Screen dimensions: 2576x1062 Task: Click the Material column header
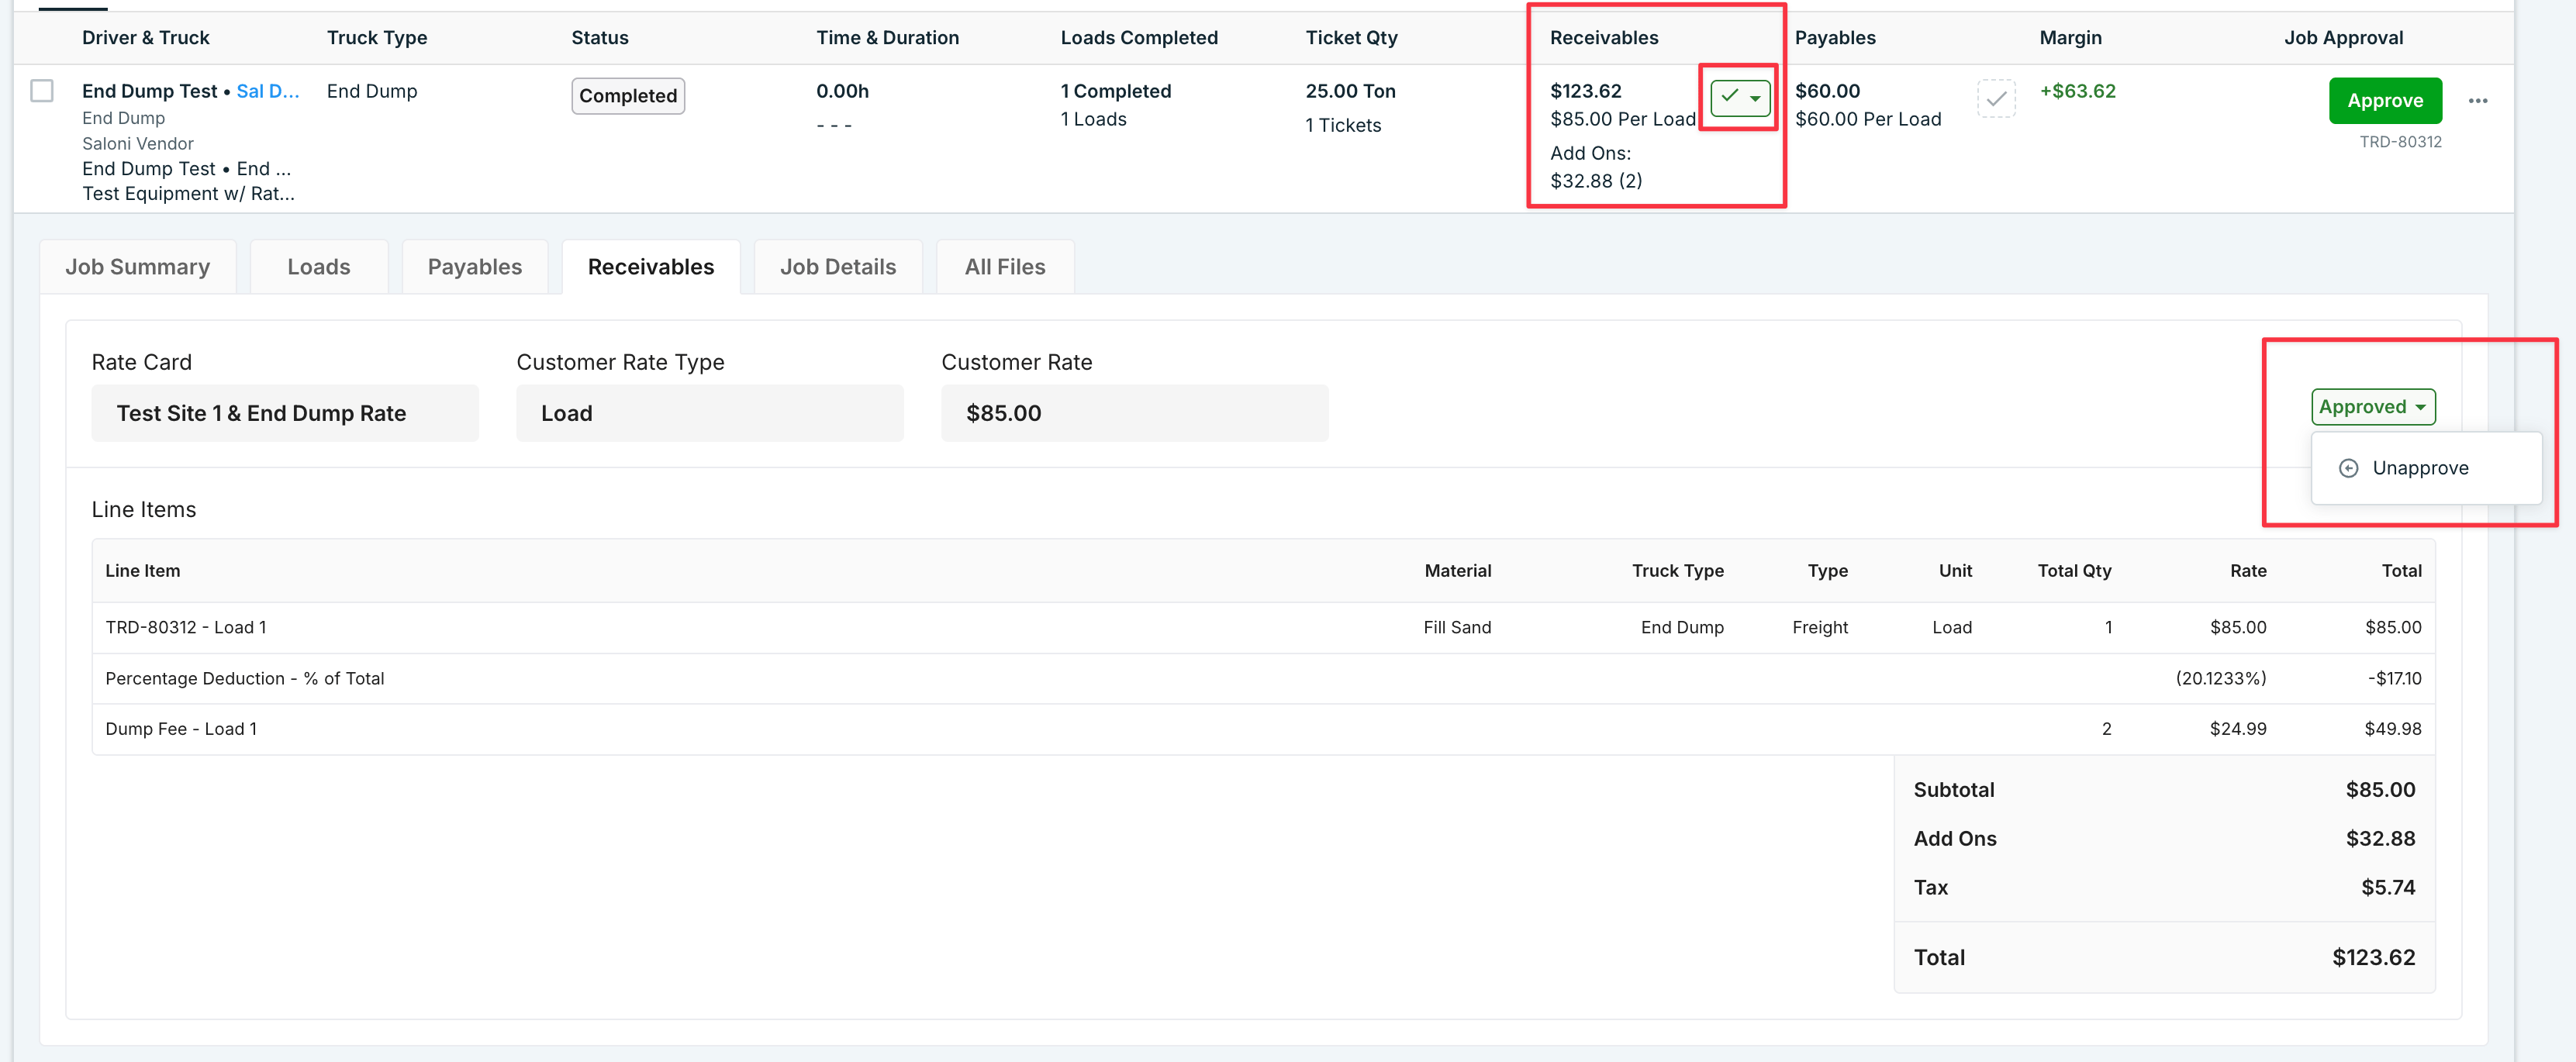click(1457, 571)
